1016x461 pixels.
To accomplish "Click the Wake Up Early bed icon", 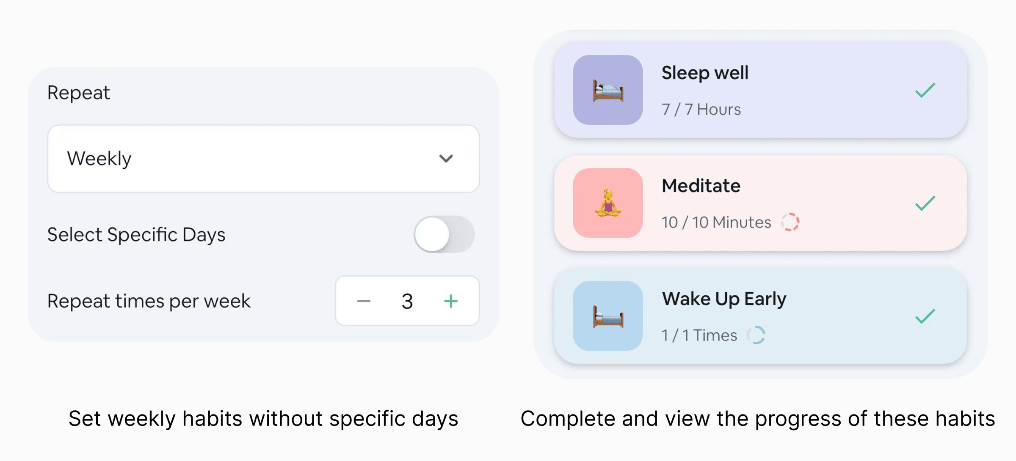I will pyautogui.click(x=608, y=316).
